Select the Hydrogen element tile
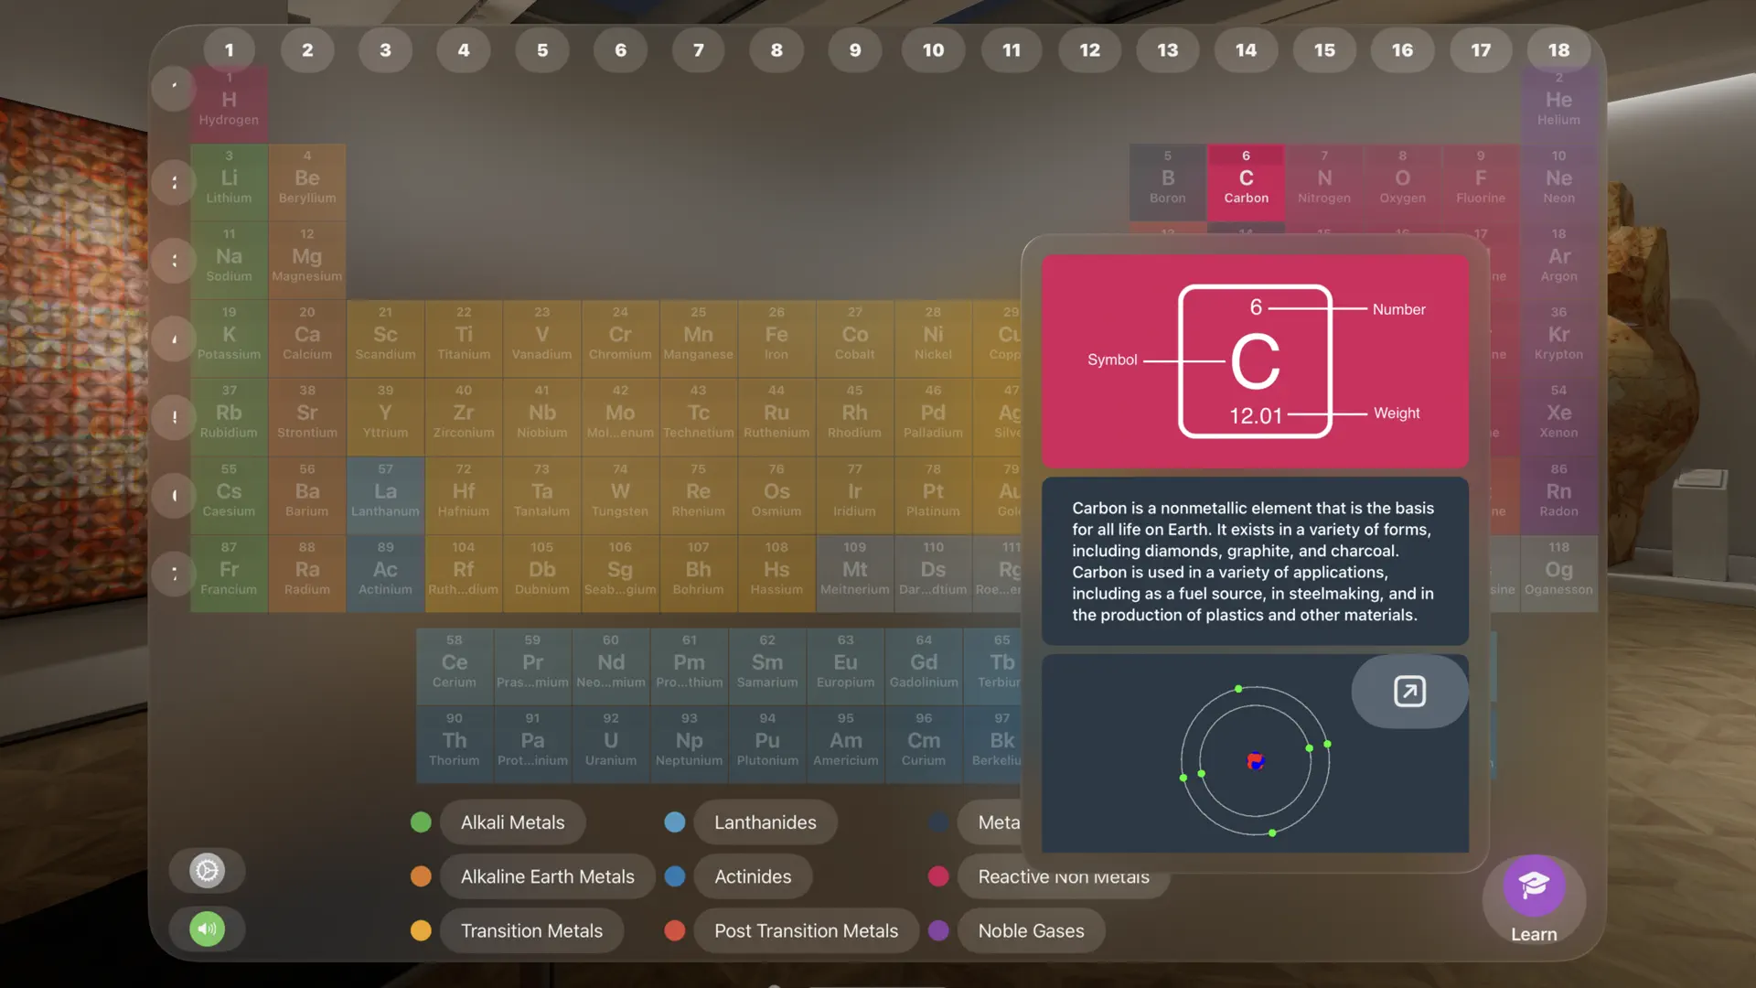The image size is (1756, 988). 229,103
